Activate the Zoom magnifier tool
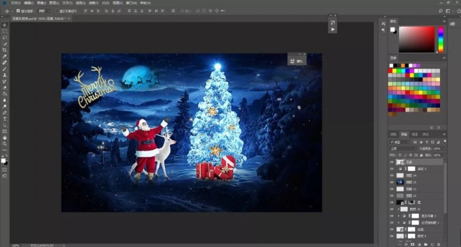461x247 pixels. [x=5, y=143]
